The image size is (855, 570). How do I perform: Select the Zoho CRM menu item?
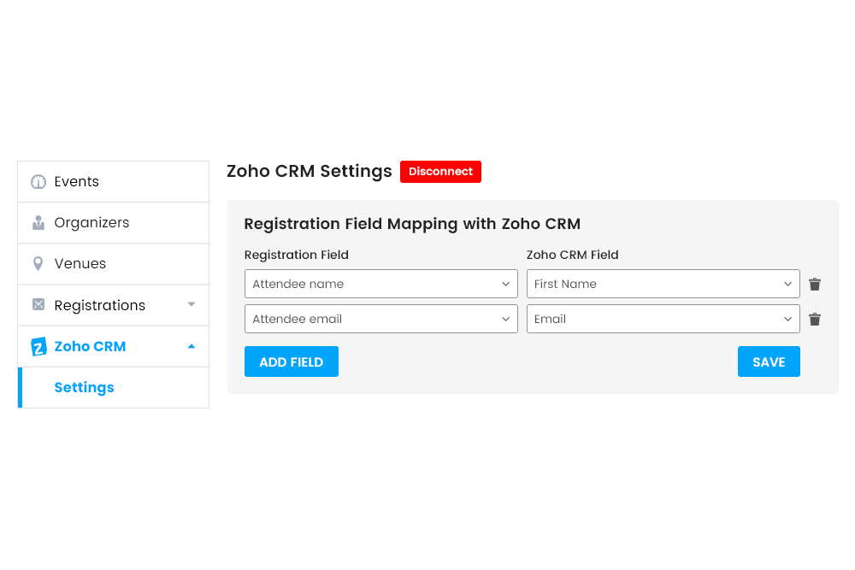[114, 347]
